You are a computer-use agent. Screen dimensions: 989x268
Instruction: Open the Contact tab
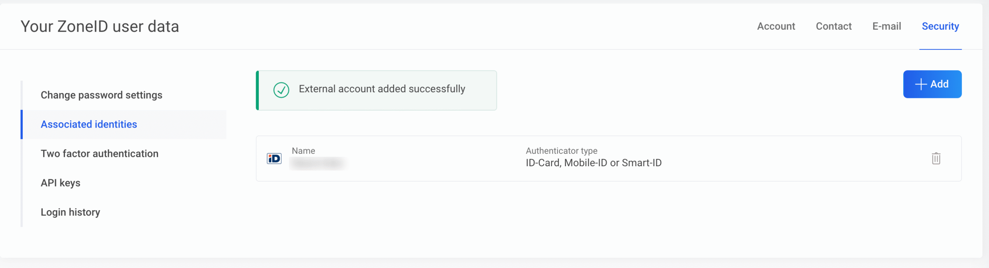[833, 26]
